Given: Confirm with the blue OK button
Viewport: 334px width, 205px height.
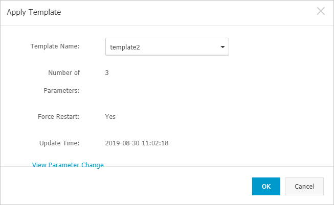Looking at the screenshot, I should [266, 186].
